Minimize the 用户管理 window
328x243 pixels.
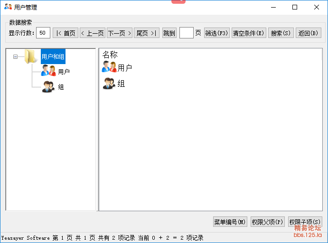[273, 7]
